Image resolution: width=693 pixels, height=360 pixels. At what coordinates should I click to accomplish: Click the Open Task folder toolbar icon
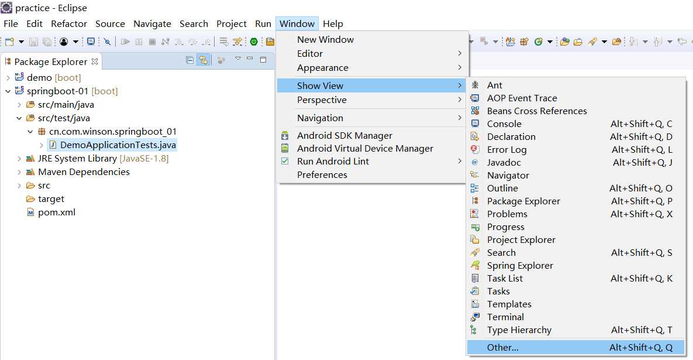[x=578, y=42]
